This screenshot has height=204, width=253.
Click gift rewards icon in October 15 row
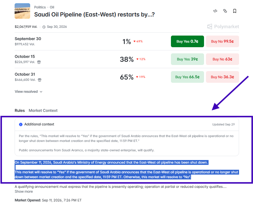pos(39,62)
